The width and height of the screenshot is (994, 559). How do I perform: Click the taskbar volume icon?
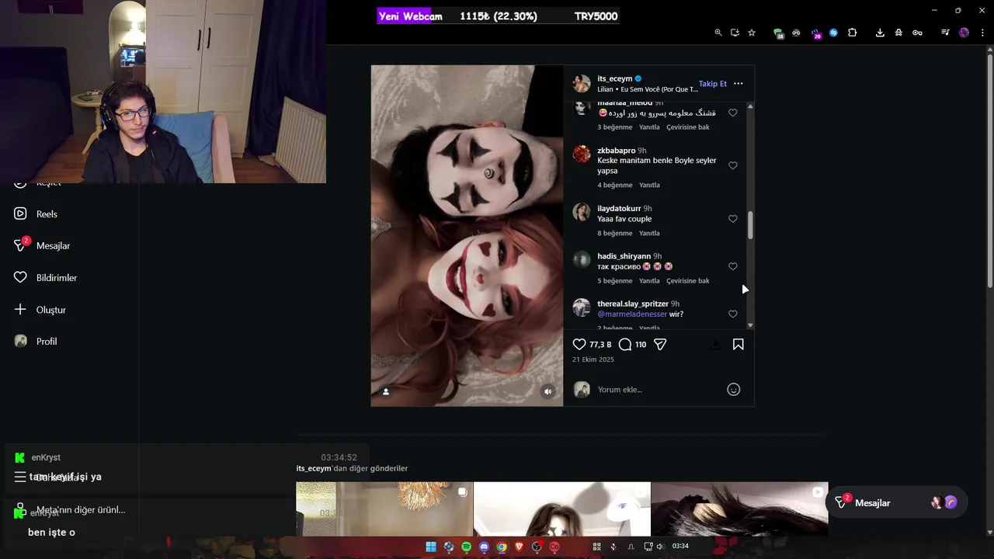(x=660, y=547)
